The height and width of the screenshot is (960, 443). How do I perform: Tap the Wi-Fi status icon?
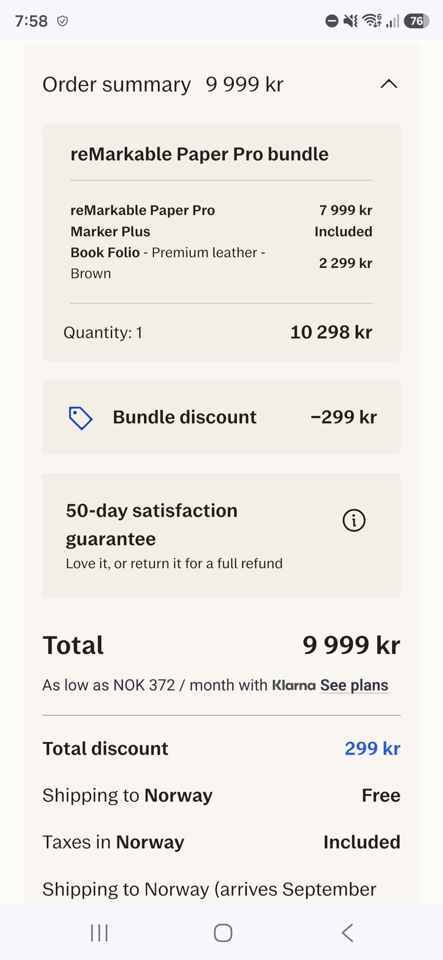click(371, 21)
